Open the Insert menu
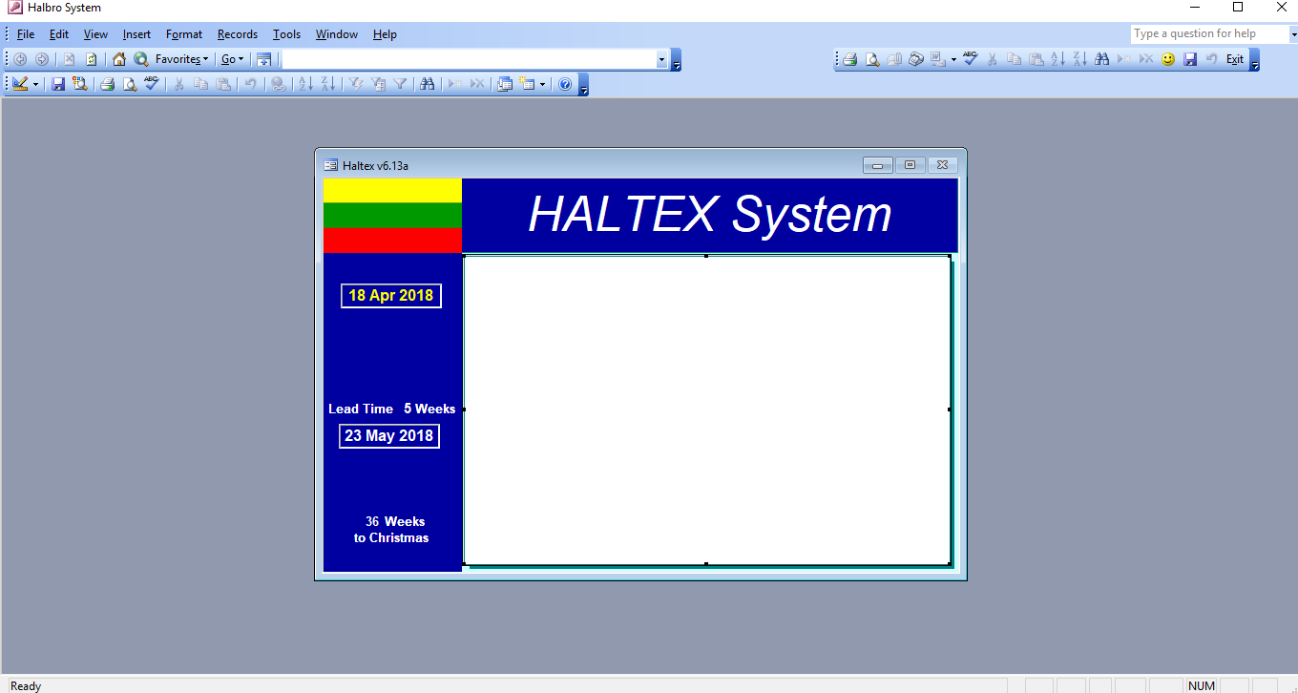Screen dimensions: 1298x693 [136, 34]
